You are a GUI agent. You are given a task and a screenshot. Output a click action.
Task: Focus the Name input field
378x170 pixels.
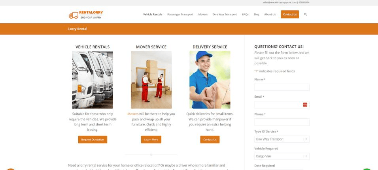(282, 87)
